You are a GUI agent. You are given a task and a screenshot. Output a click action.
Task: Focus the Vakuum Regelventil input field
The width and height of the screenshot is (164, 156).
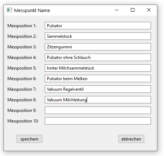[98, 89]
